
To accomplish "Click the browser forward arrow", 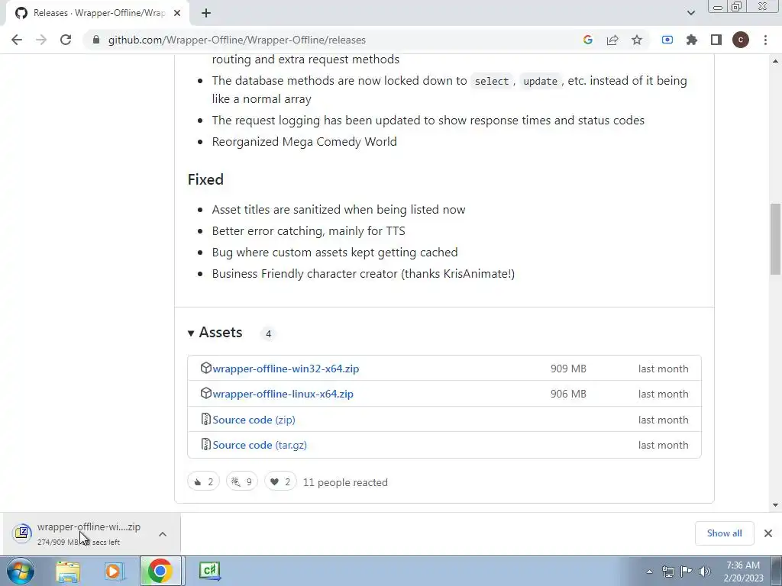I will [x=41, y=40].
